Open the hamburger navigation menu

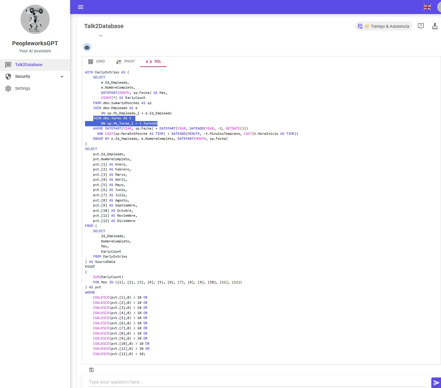(x=81, y=7)
